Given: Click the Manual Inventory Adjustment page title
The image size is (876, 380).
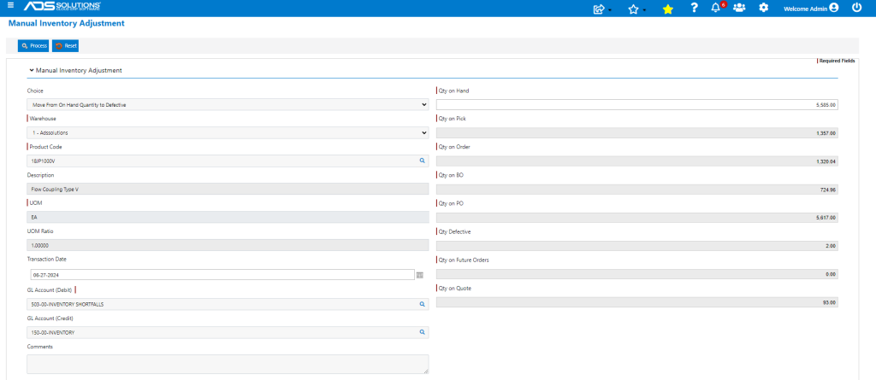Looking at the screenshot, I should 67,23.
